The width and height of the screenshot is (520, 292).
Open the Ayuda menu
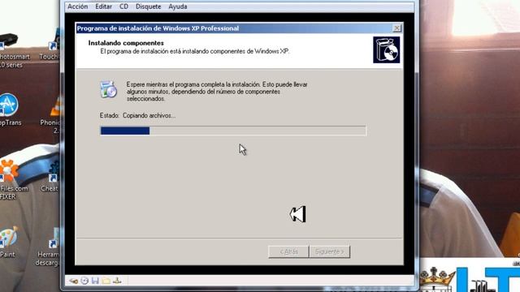click(178, 6)
